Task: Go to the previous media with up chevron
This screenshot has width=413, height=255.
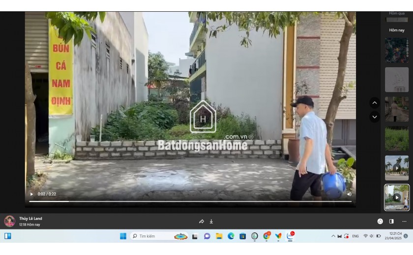Action: click(375, 102)
